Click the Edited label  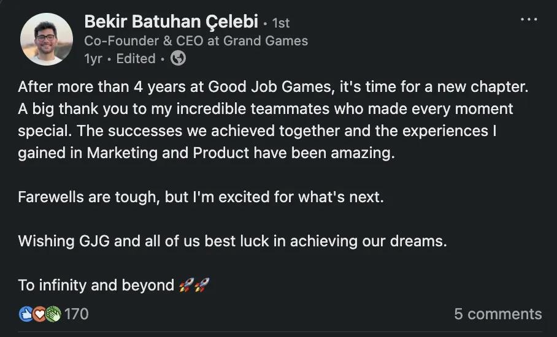136,59
